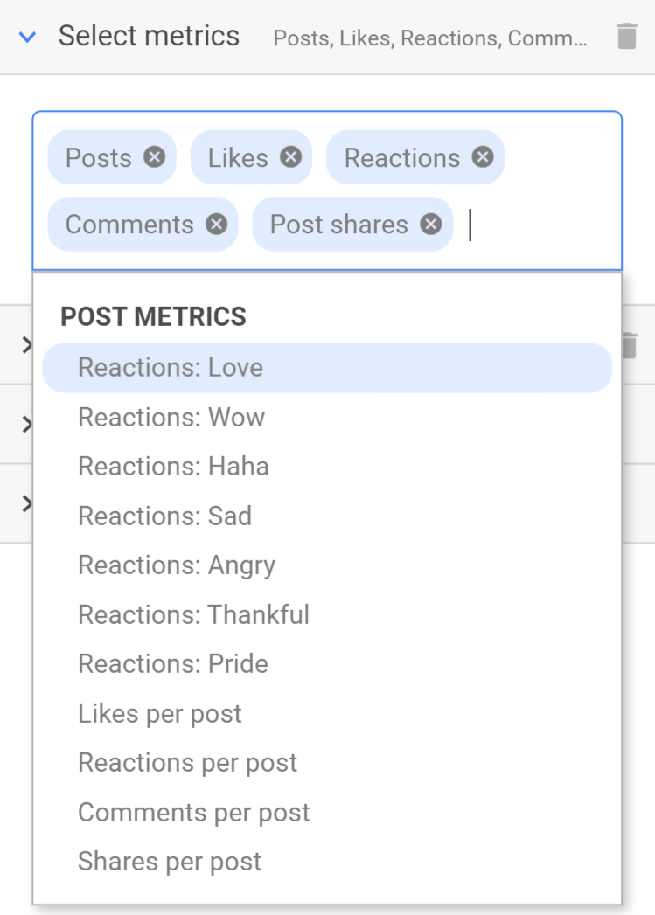Add the Shares per post metric
This screenshot has height=915, width=655.
click(x=169, y=861)
